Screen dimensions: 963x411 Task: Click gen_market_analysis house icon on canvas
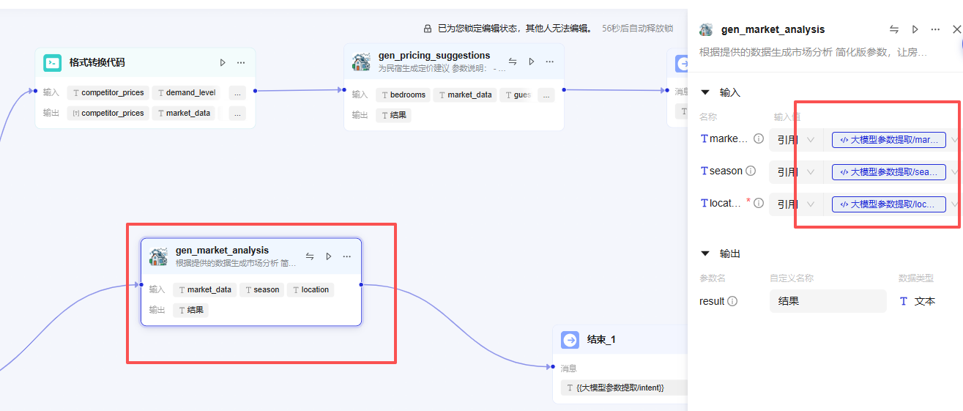click(x=158, y=256)
